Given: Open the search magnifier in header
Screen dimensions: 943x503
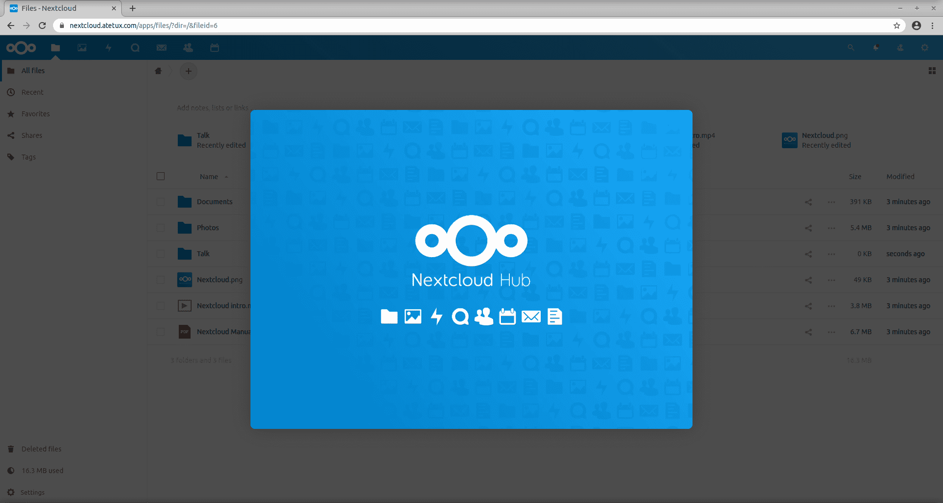Looking at the screenshot, I should (851, 48).
